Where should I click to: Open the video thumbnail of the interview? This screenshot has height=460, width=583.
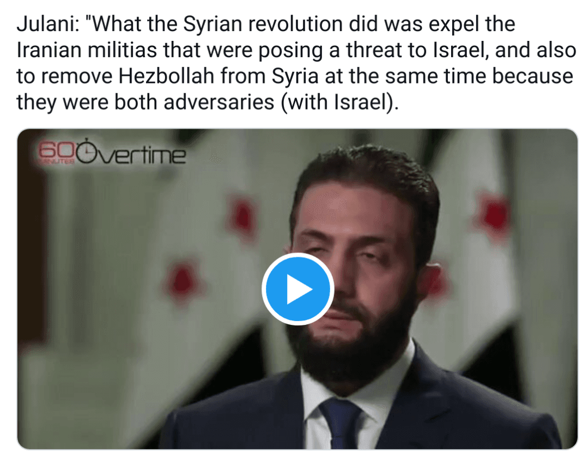(297, 289)
